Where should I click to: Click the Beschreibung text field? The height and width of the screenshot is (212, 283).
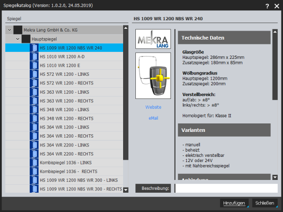click(226, 188)
